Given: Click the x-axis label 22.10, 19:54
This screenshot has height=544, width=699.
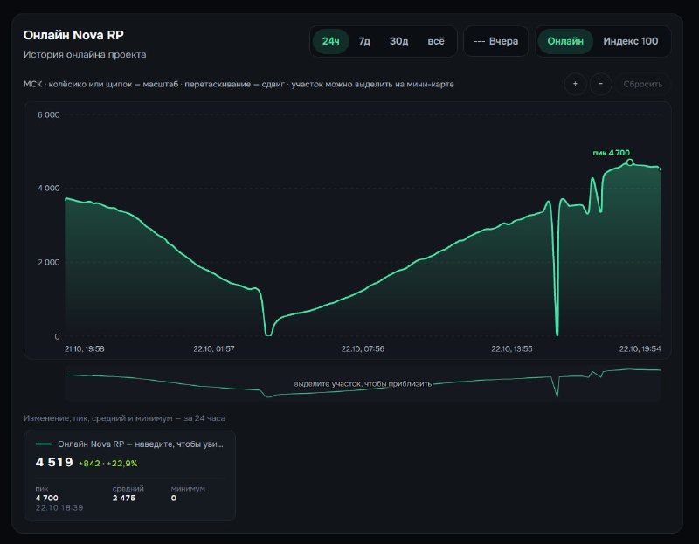Looking at the screenshot, I should point(640,348).
